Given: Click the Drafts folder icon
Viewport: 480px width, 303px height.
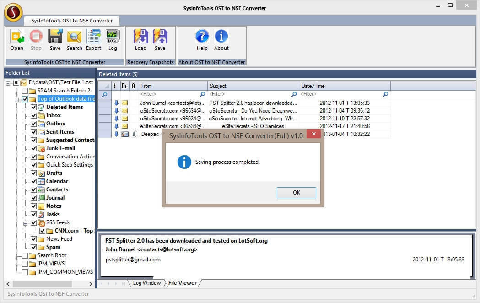Looking at the screenshot, I should (41, 173).
